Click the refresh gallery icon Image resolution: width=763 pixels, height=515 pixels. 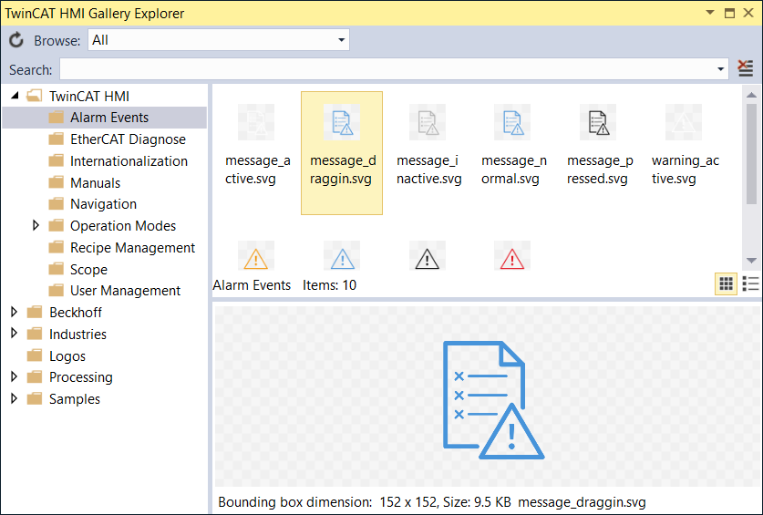click(x=16, y=40)
